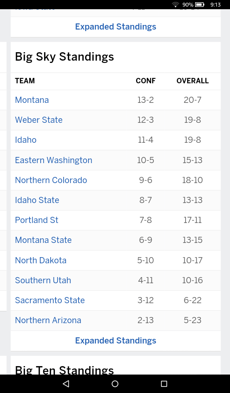
Task: Open the Montana State team page
Action: point(43,240)
